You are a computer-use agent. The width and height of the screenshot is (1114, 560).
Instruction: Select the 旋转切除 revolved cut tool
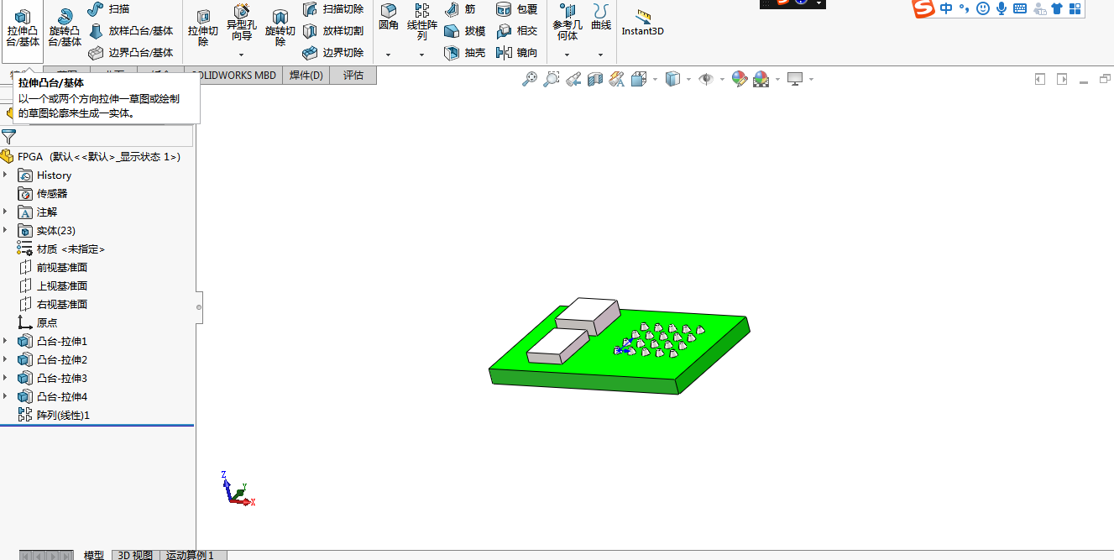[x=280, y=29]
